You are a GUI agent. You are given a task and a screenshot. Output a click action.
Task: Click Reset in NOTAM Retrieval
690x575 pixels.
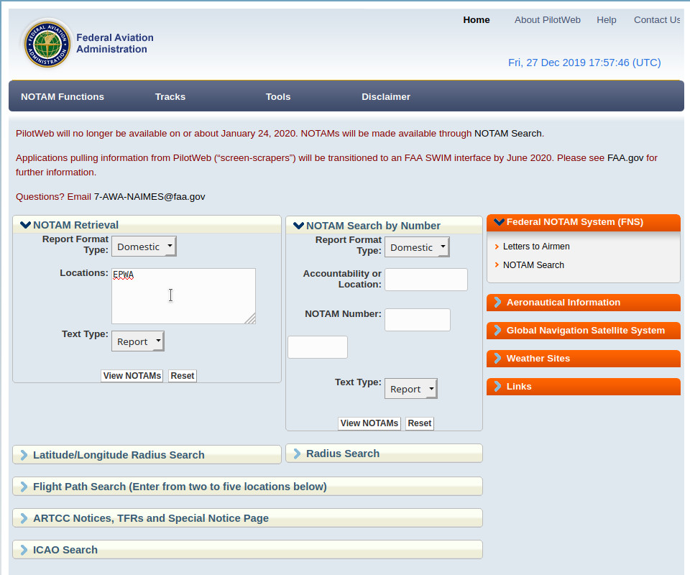click(182, 376)
